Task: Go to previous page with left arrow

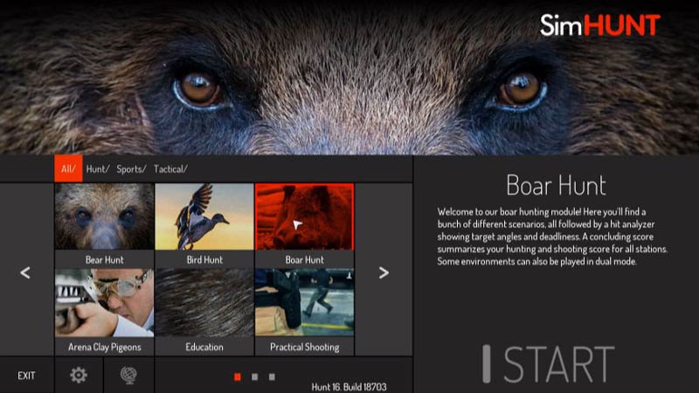Action: coord(25,272)
